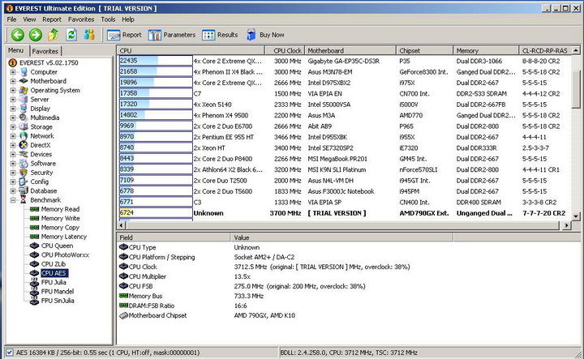Viewport: 584px width, 359px height.
Task: Click the Config tree icon
Action: tap(24, 182)
